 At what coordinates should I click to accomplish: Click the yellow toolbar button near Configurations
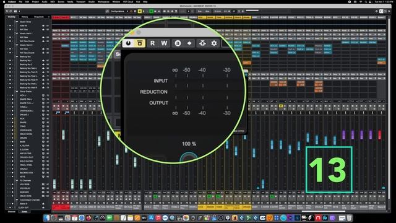click(x=140, y=11)
